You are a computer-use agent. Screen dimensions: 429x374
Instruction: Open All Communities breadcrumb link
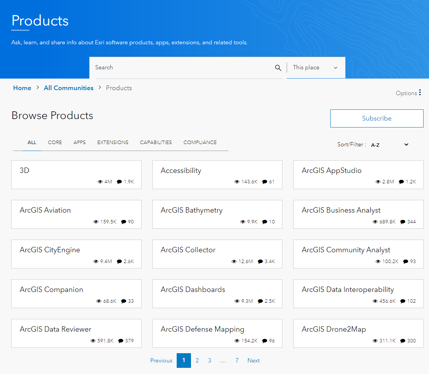pos(69,88)
